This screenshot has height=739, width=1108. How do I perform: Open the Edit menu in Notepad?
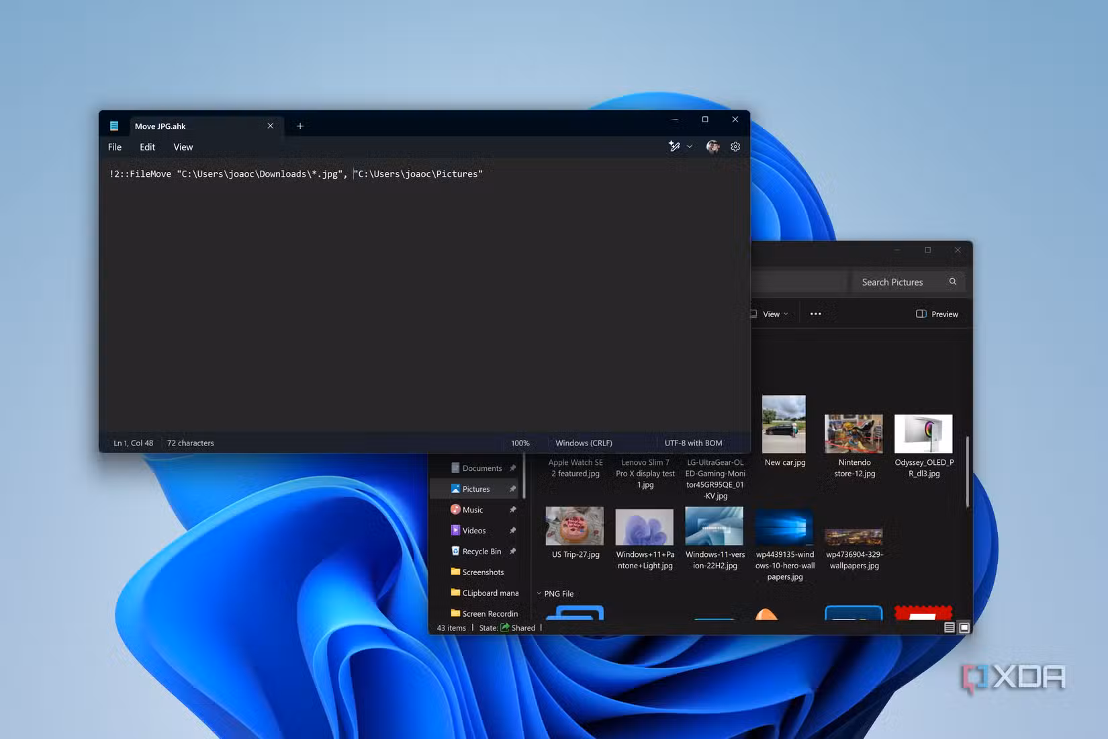click(147, 147)
